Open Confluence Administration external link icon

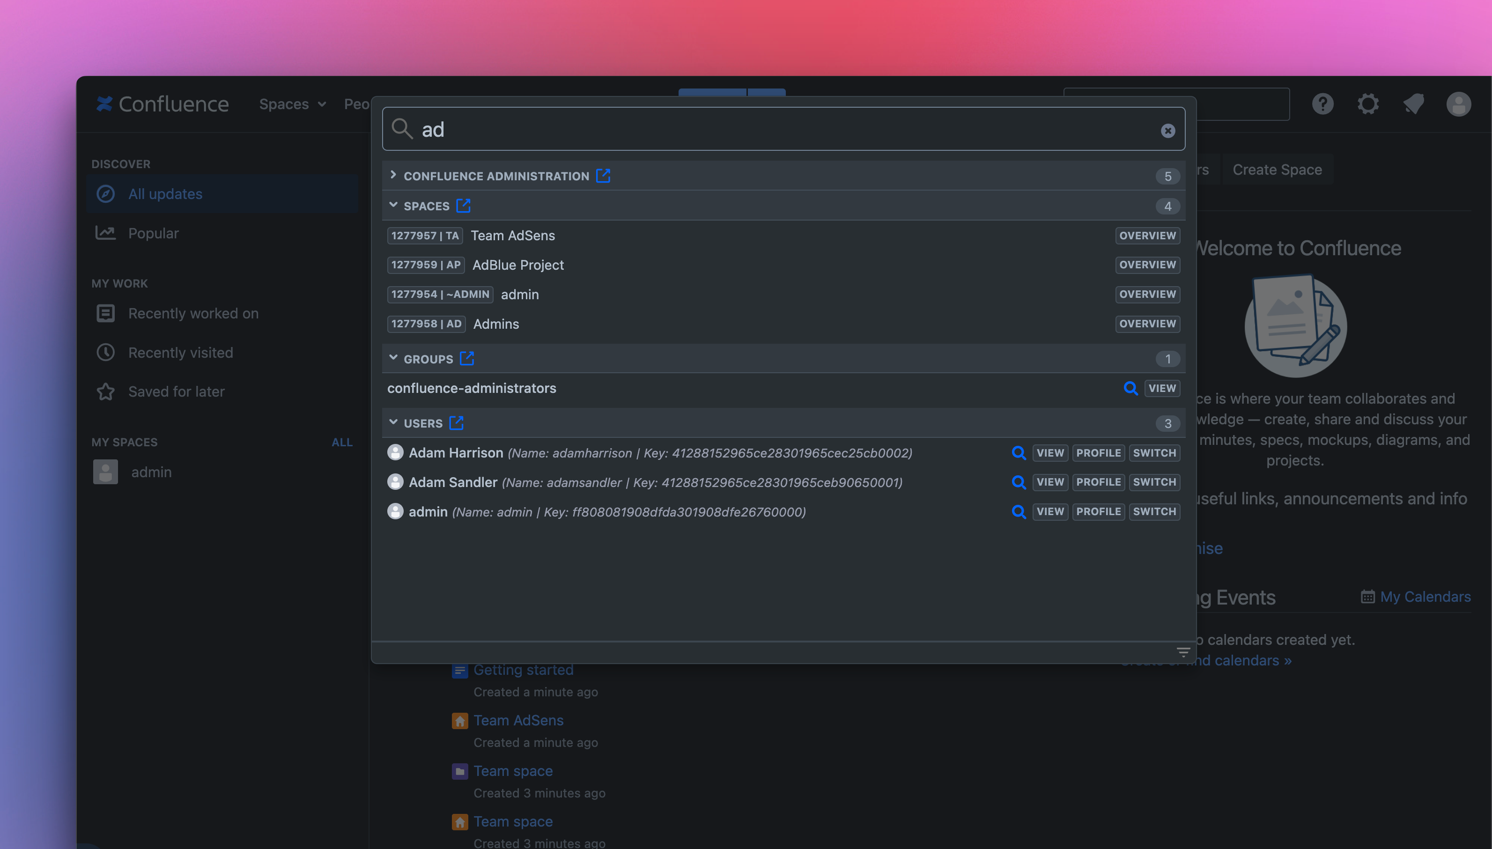tap(603, 176)
